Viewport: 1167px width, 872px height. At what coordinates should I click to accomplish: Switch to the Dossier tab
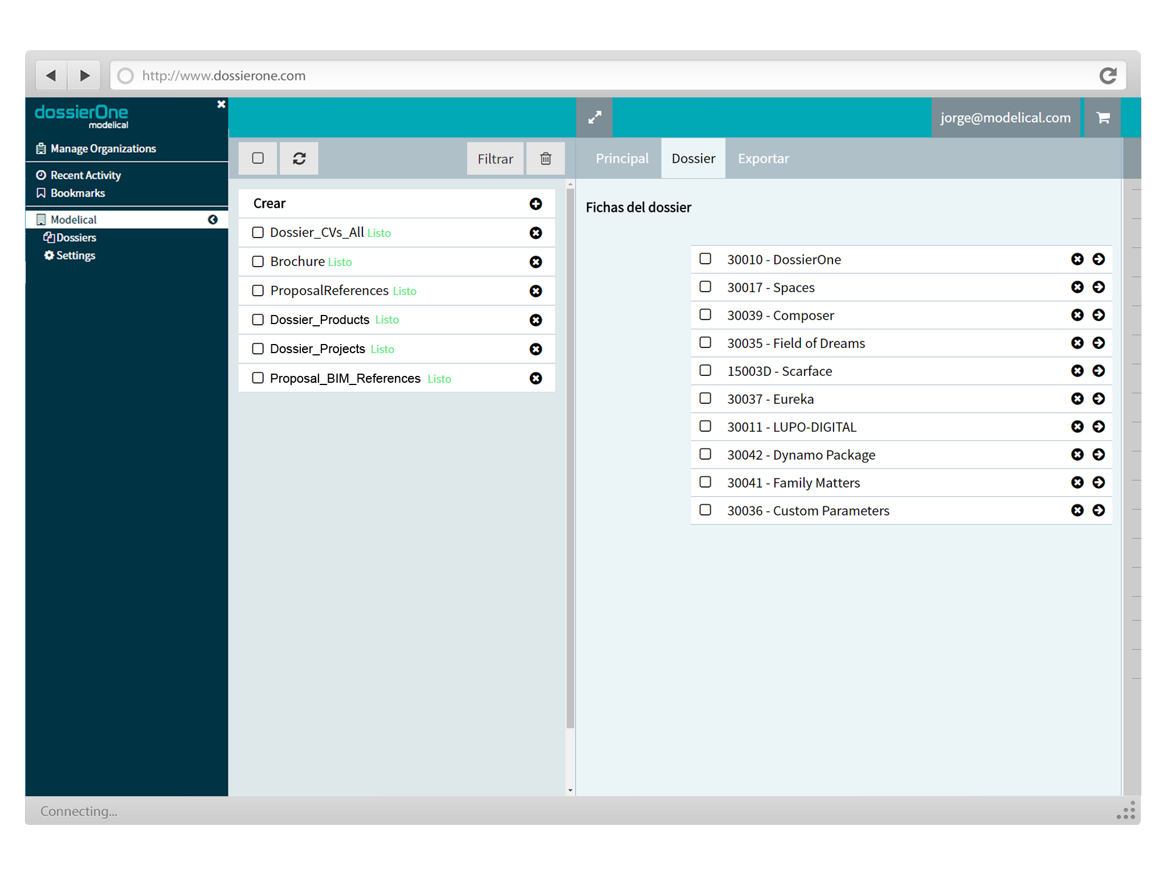pyautogui.click(x=693, y=158)
